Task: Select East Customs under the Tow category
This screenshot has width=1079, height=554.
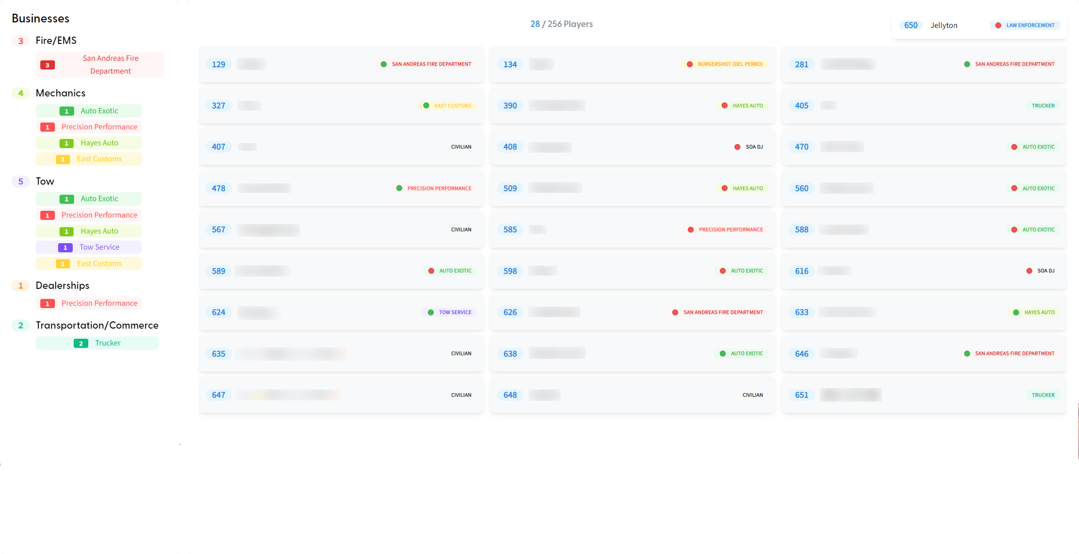Action: click(x=99, y=264)
